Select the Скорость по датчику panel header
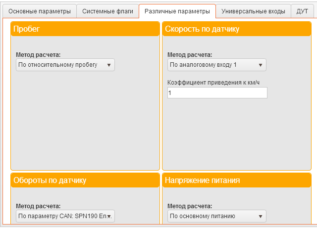 pyautogui.click(x=237, y=29)
